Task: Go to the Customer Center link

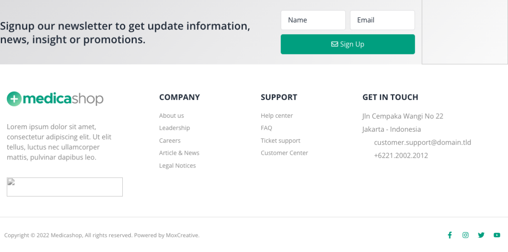Action: (x=284, y=153)
